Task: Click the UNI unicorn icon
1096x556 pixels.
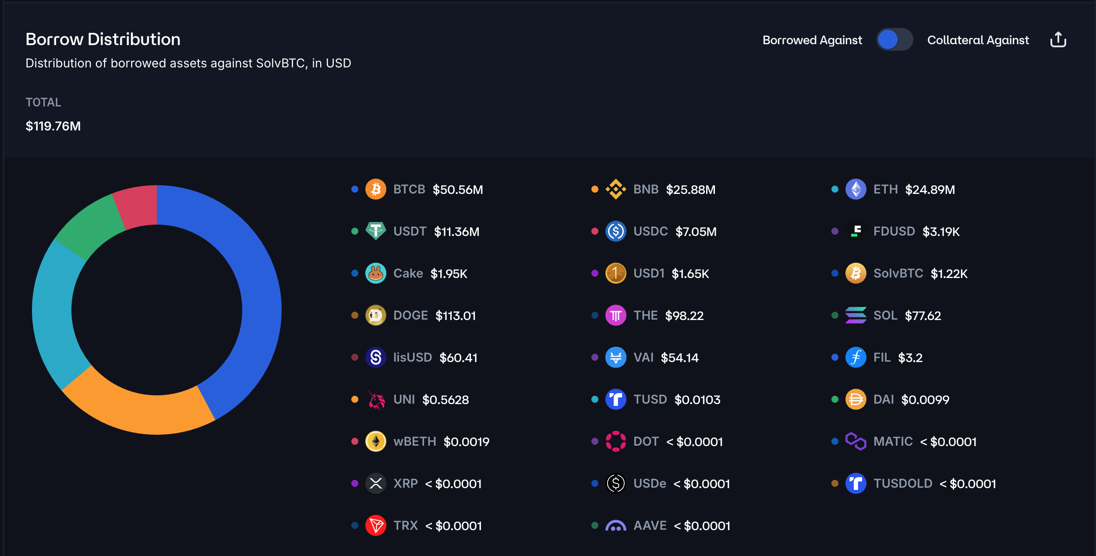Action: coord(375,399)
